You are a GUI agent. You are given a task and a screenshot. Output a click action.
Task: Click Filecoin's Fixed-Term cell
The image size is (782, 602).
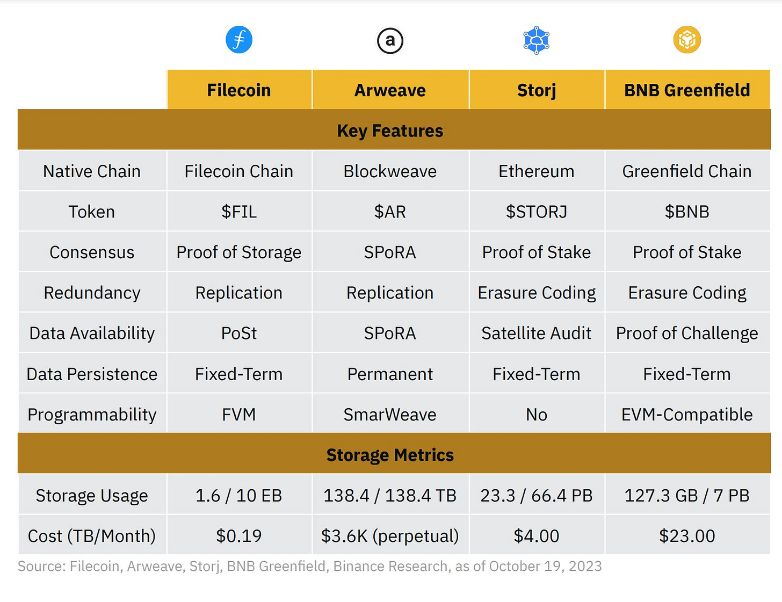pyautogui.click(x=240, y=374)
